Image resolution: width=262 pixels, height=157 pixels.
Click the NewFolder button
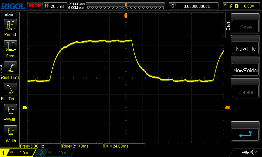pos(245,70)
